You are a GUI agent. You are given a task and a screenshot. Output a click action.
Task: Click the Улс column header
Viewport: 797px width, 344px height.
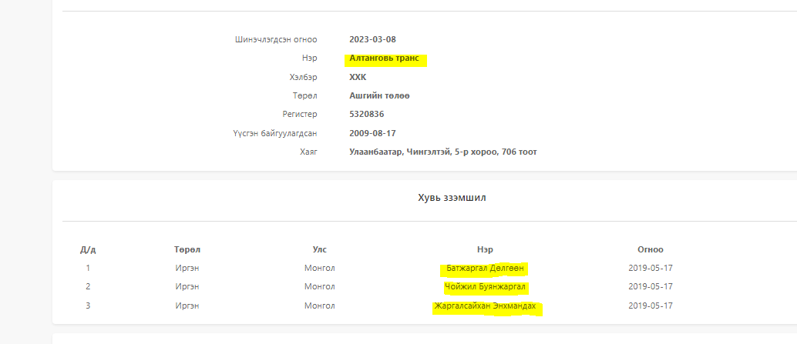point(319,249)
